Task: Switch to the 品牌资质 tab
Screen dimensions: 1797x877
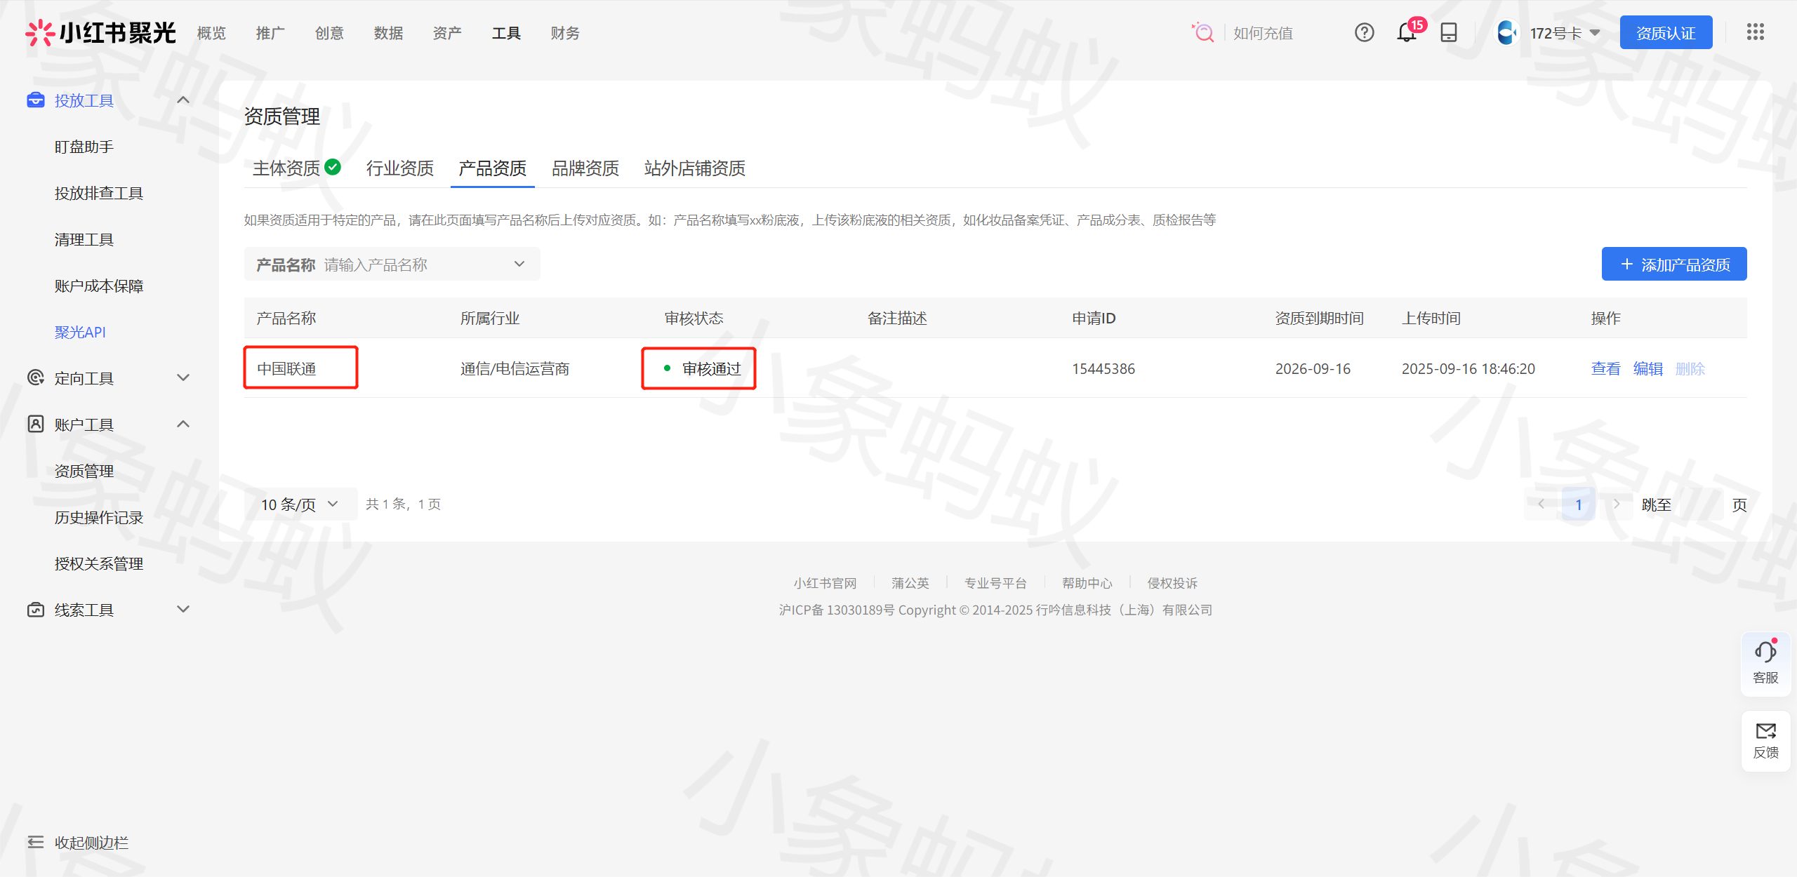Action: pos(585,168)
